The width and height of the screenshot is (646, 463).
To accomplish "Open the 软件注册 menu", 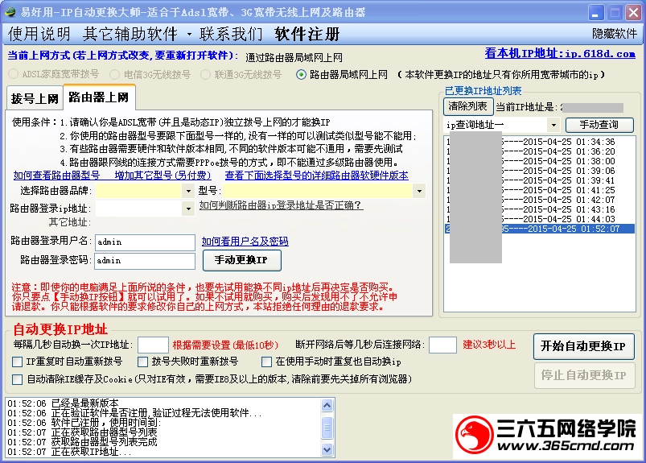I will [x=307, y=34].
